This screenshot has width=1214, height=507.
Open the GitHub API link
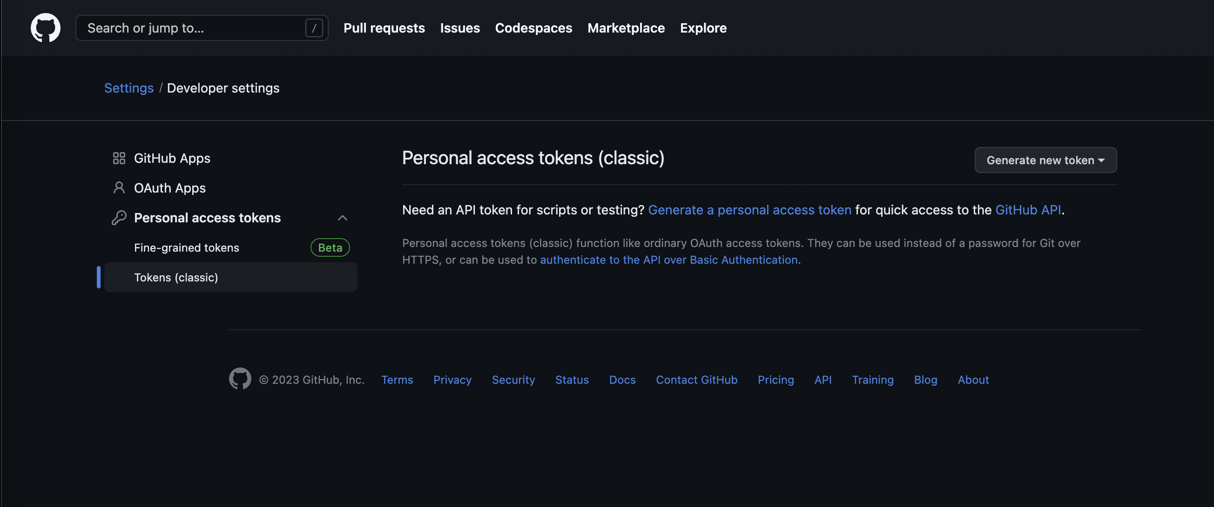(1028, 210)
